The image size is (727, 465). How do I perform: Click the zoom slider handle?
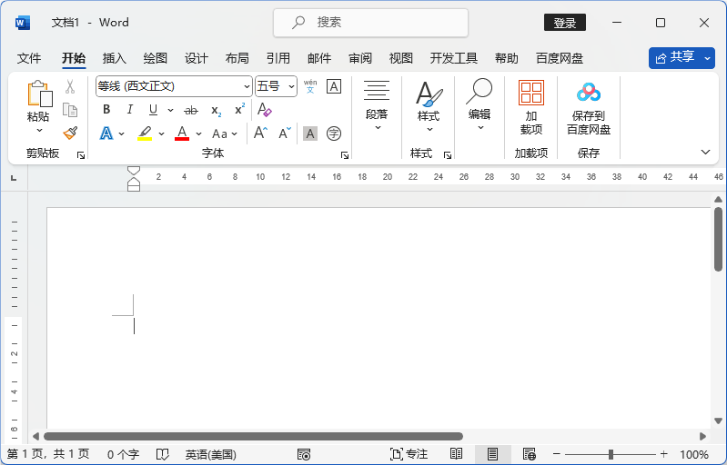(x=611, y=454)
